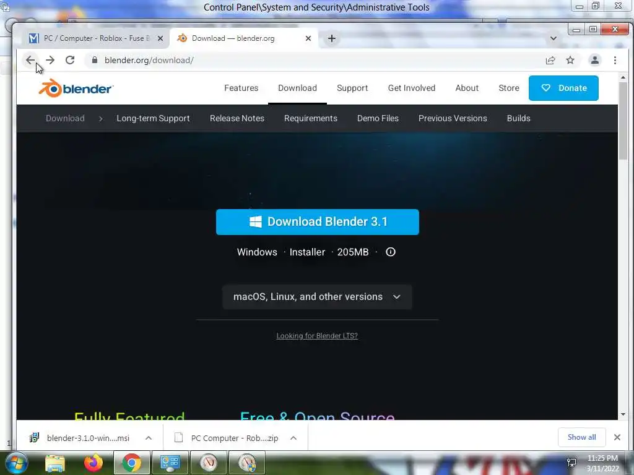
Task: Open Previous Versions
Action: (x=453, y=118)
